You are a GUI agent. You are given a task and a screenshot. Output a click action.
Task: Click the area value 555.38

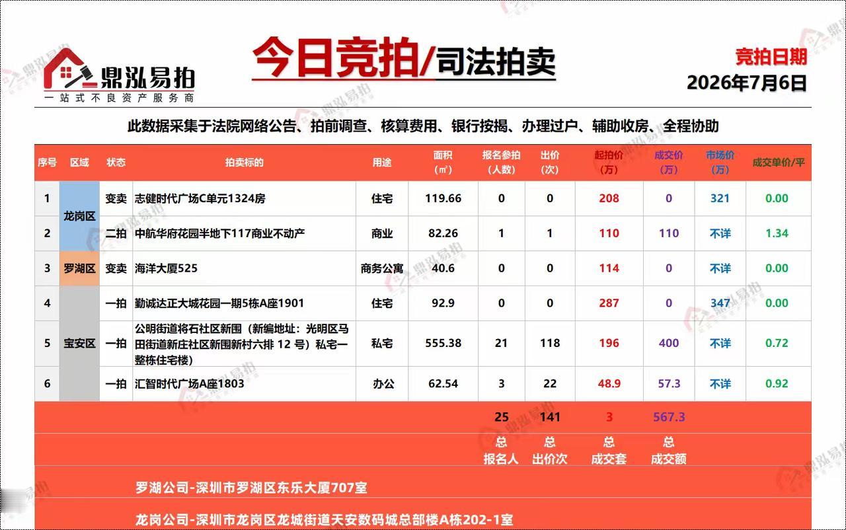[443, 344]
